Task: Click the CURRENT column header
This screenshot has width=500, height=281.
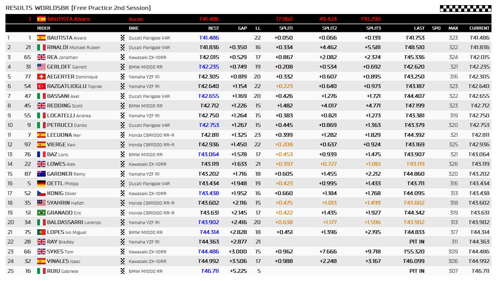Action: coord(479,28)
